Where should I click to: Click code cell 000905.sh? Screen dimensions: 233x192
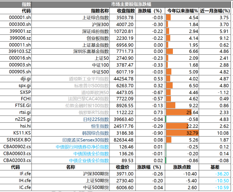pos(16,72)
